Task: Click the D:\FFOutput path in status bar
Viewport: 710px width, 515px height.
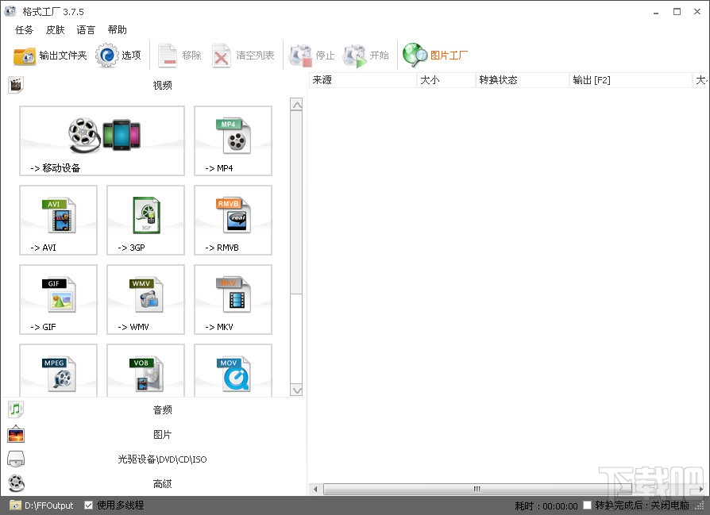Action: tap(48, 505)
